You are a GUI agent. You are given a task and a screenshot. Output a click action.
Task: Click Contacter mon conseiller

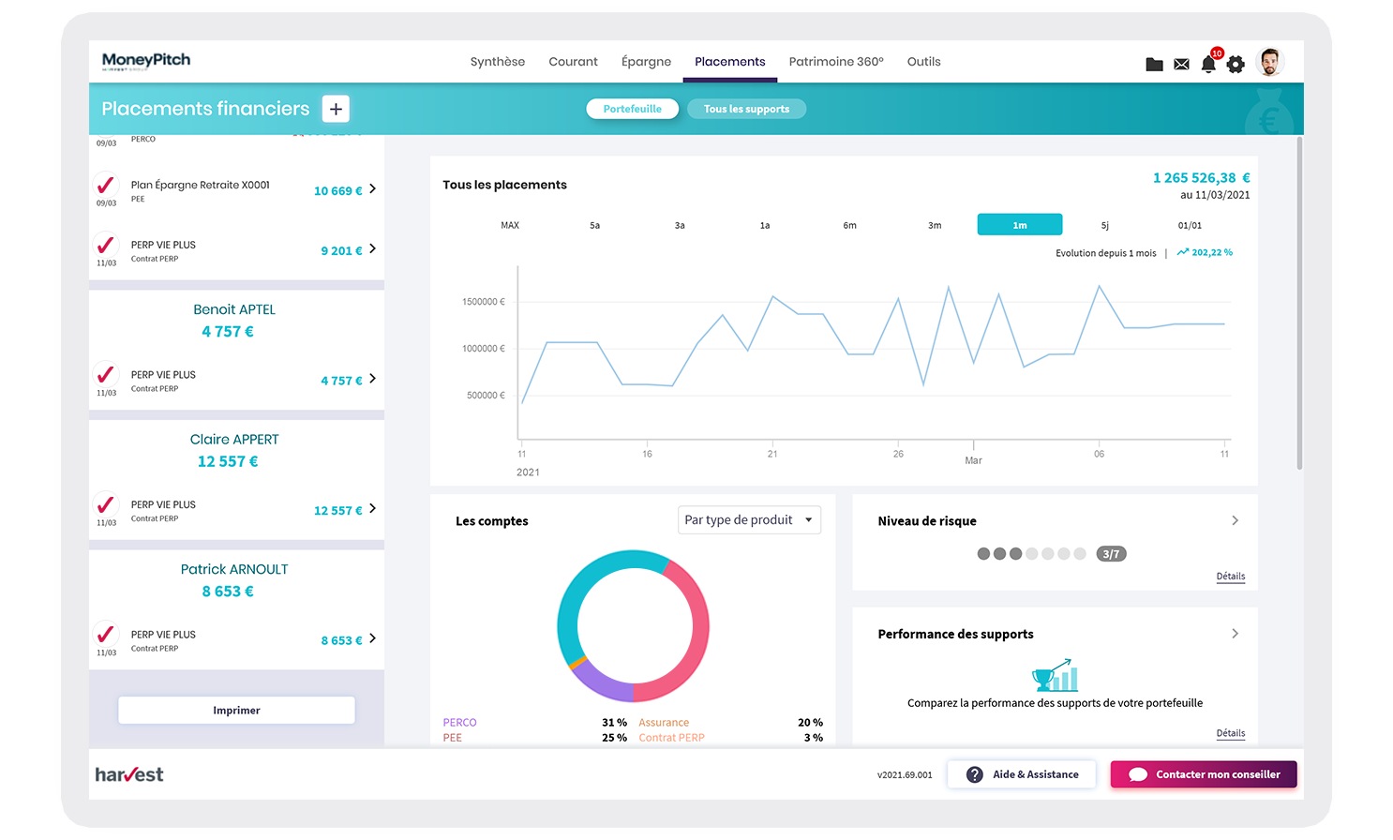click(x=1204, y=774)
